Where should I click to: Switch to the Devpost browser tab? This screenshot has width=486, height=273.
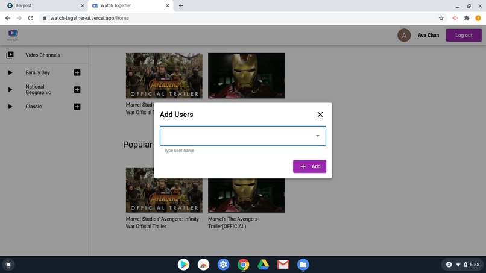click(x=43, y=5)
